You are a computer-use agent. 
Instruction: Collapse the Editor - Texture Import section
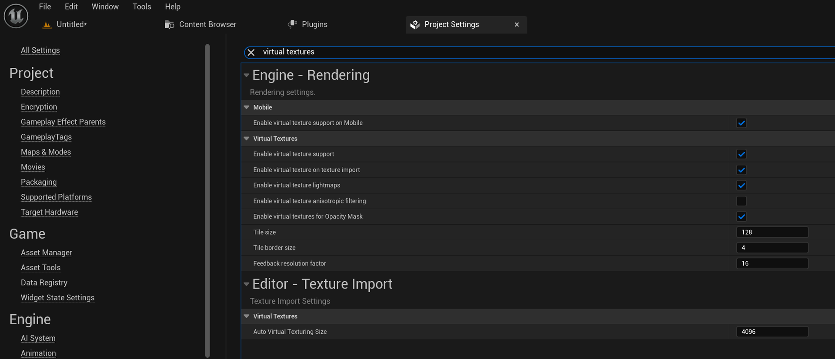coord(247,284)
